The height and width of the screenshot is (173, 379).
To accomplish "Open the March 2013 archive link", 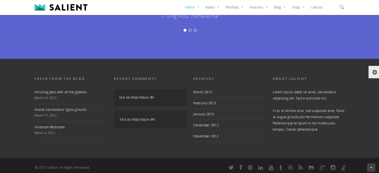I will point(203,92).
